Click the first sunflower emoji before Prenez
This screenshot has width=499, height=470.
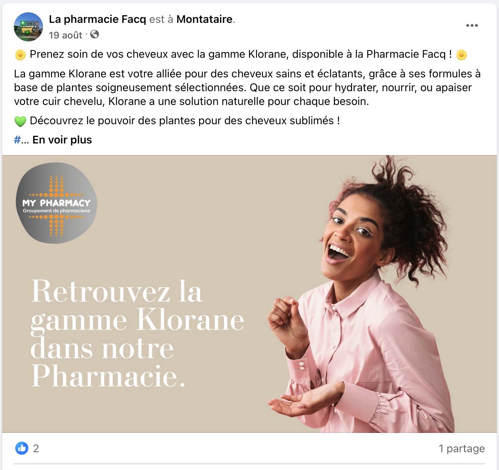[x=20, y=55]
